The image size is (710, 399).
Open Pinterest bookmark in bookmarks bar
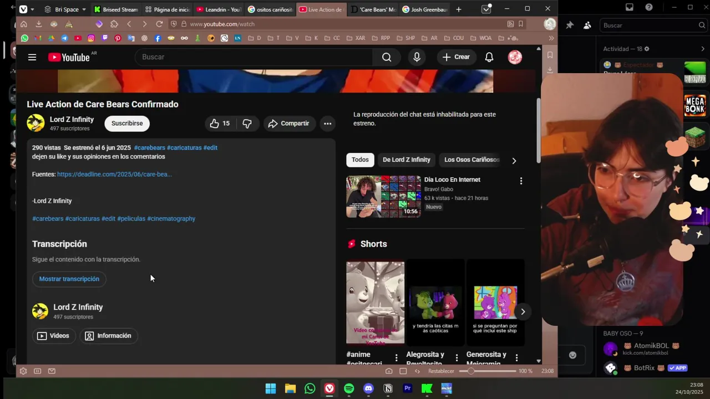118,38
